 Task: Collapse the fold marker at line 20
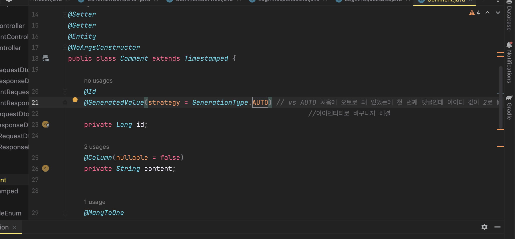65,92
